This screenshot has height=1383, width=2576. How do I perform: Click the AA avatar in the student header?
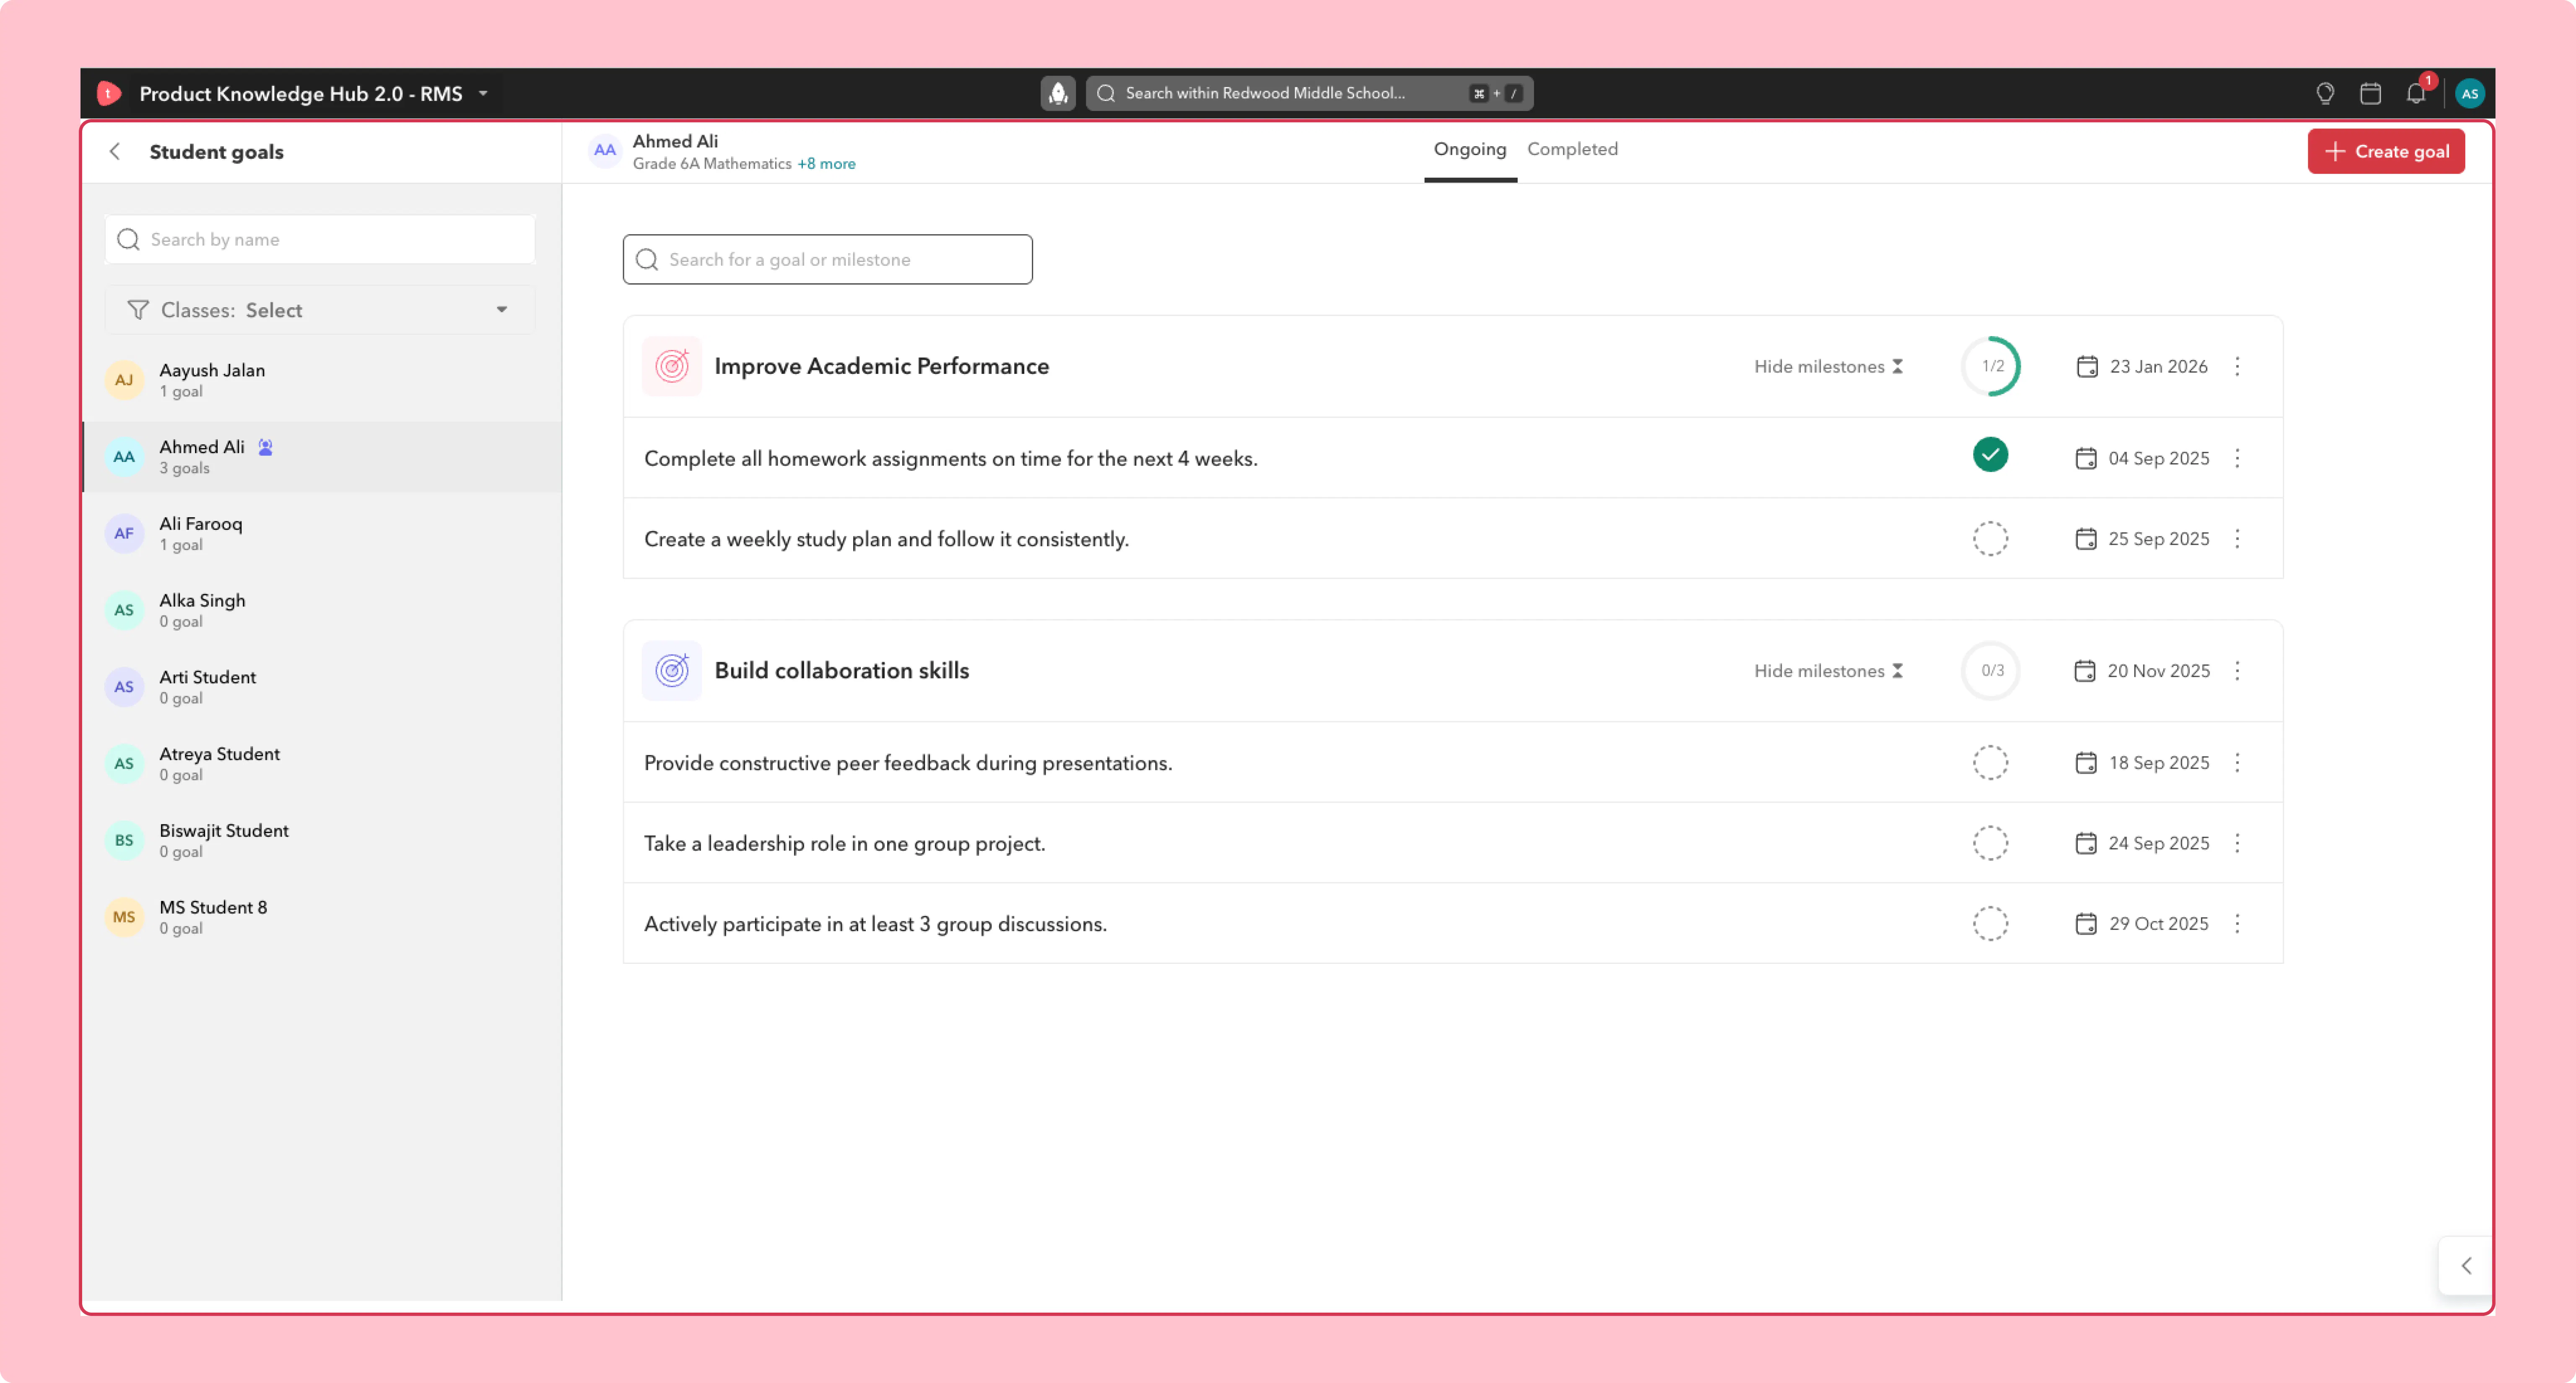click(605, 151)
